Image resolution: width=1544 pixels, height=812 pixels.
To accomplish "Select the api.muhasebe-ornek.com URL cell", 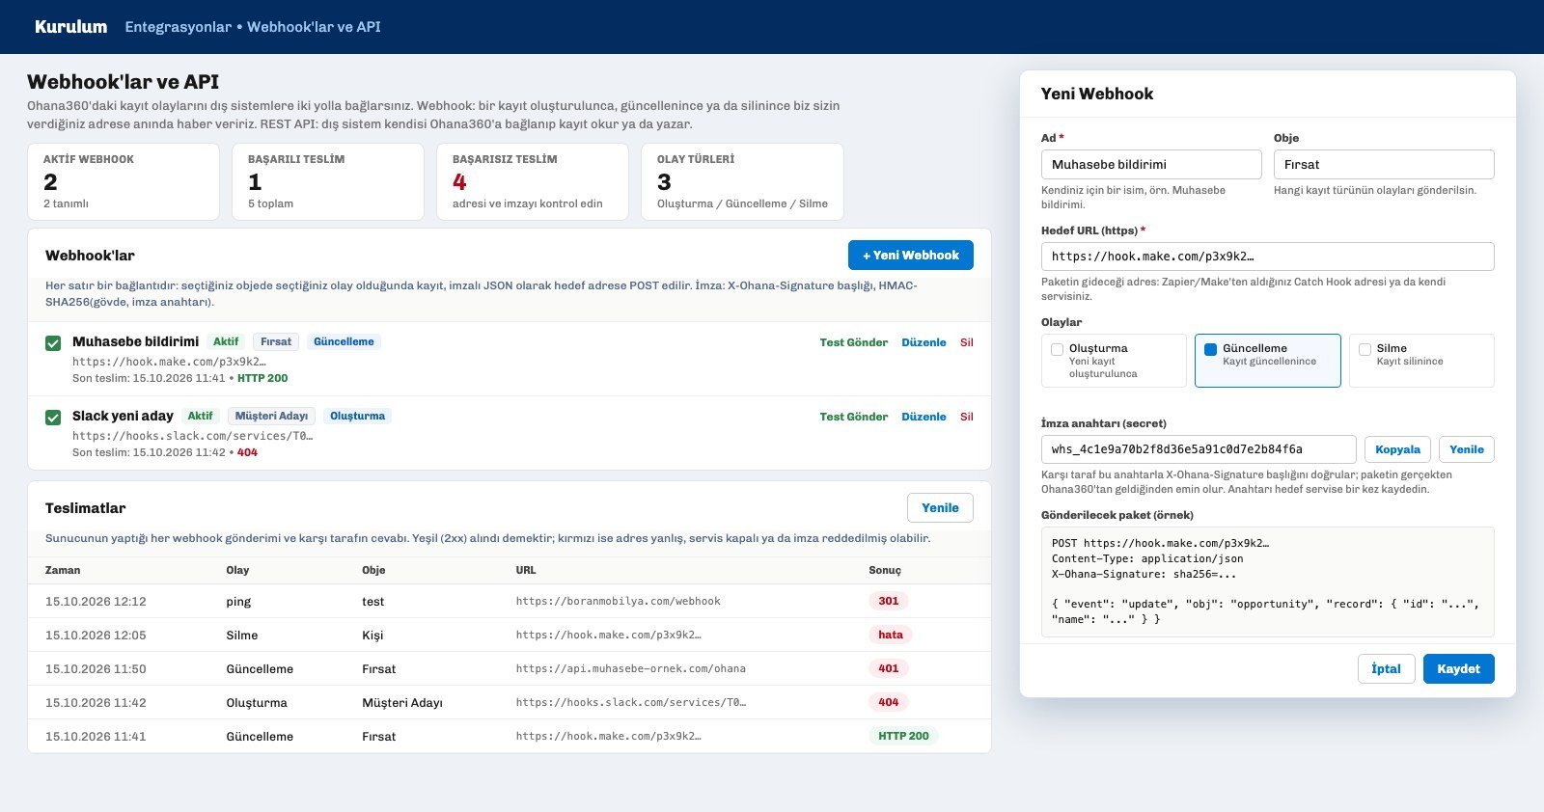I will pyautogui.click(x=631, y=669).
